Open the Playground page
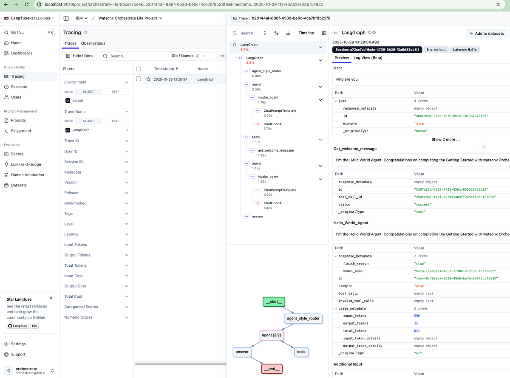Viewport: 510px width, 378px height. tap(21, 131)
